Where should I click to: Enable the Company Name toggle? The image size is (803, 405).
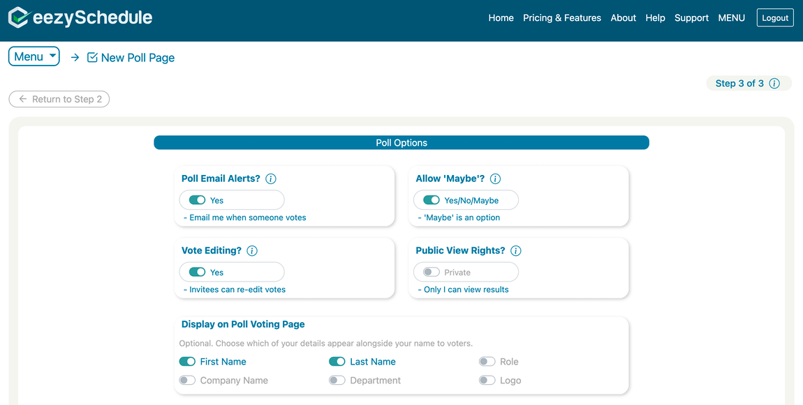point(187,380)
